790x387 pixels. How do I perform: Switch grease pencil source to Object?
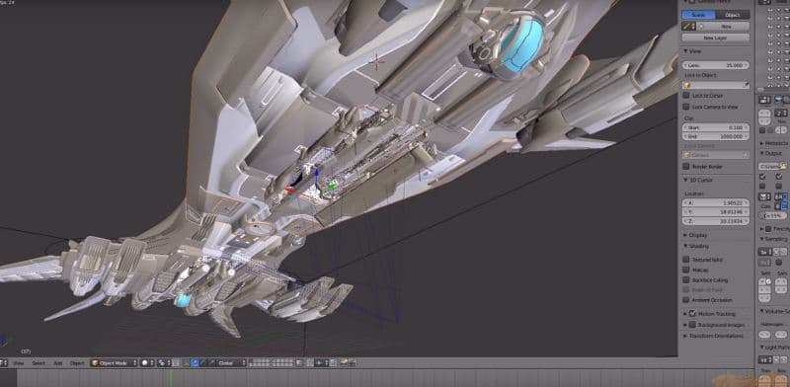point(732,15)
